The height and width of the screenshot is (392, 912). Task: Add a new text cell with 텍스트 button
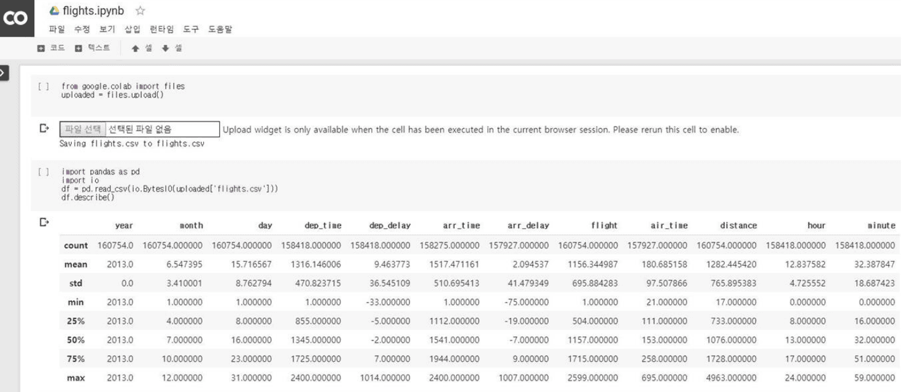(x=92, y=48)
